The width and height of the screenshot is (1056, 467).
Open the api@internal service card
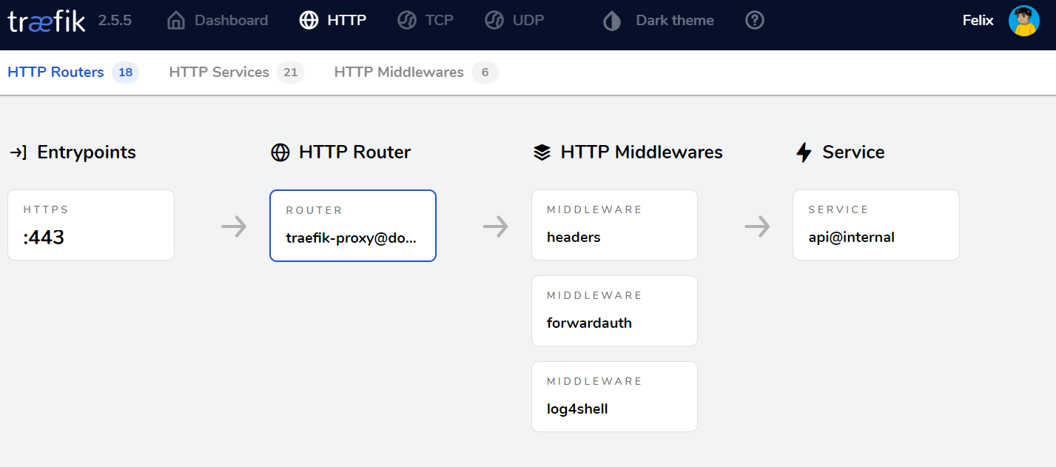point(876,225)
